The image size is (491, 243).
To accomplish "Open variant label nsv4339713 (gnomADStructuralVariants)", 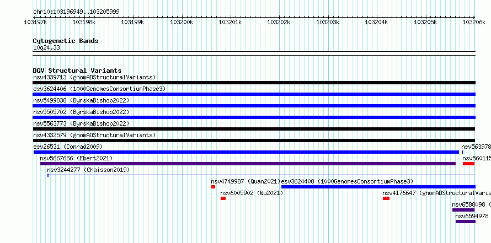I will click(94, 77).
